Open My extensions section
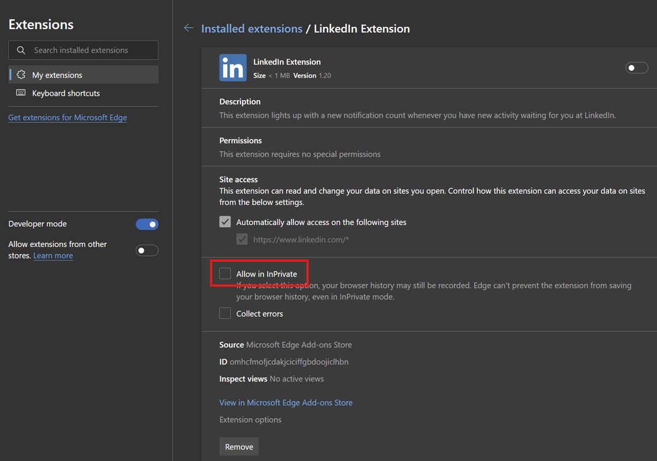 point(84,75)
